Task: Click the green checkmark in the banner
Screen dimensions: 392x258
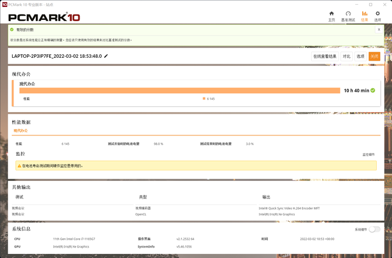Action: (x=12, y=28)
